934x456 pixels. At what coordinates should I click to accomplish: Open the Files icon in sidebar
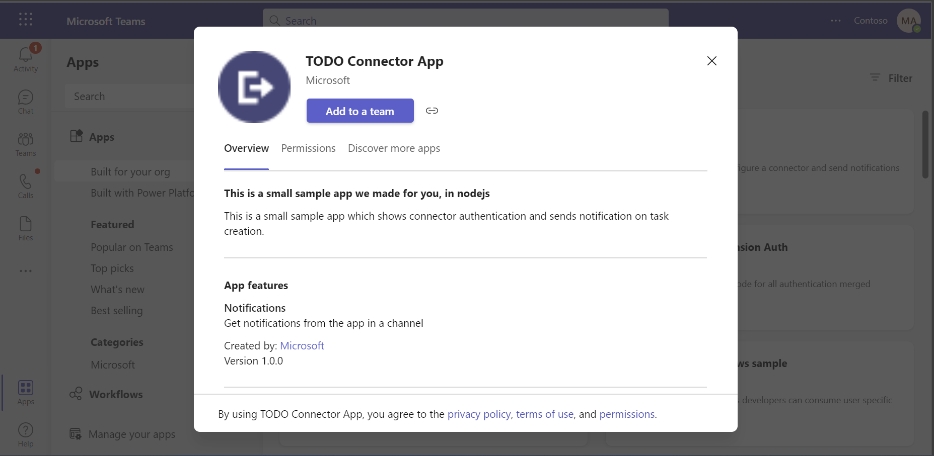point(26,224)
